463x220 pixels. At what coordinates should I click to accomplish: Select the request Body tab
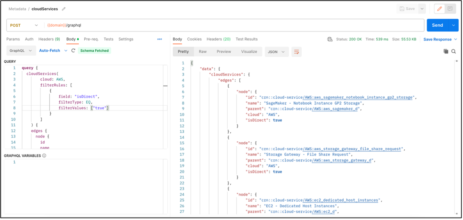(x=72, y=39)
